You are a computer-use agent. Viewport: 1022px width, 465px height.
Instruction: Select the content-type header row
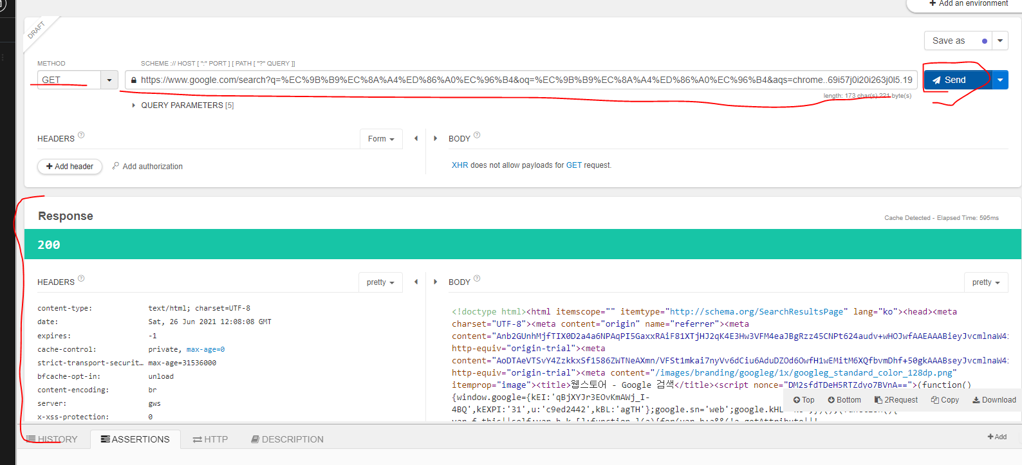219,308
